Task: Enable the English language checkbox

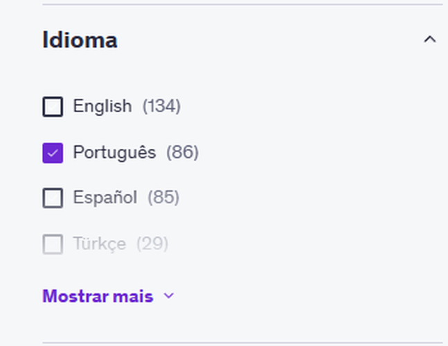Action: point(53,107)
